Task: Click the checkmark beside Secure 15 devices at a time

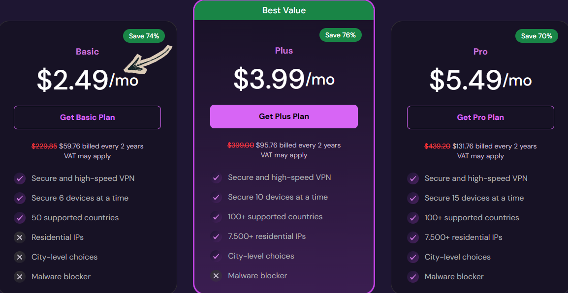Action: click(x=413, y=198)
